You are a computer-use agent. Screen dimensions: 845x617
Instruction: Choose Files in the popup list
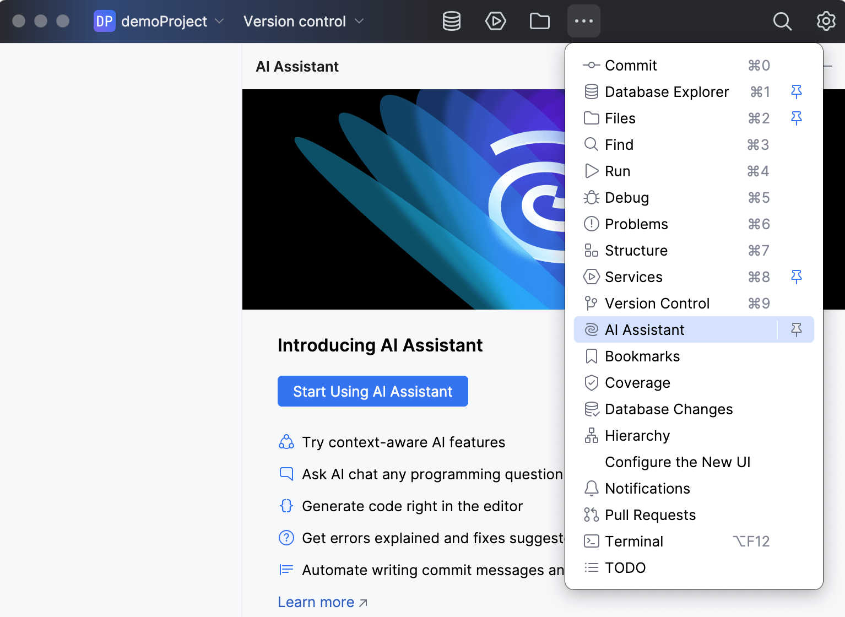click(694, 118)
